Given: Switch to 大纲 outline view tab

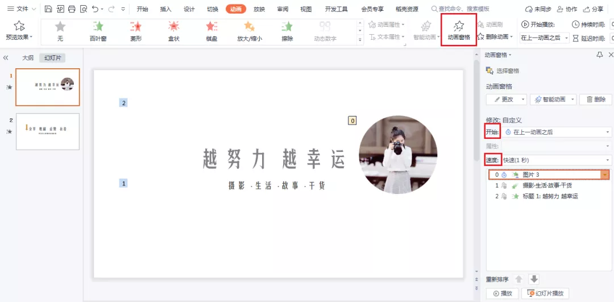Looking at the screenshot, I should [x=28, y=58].
